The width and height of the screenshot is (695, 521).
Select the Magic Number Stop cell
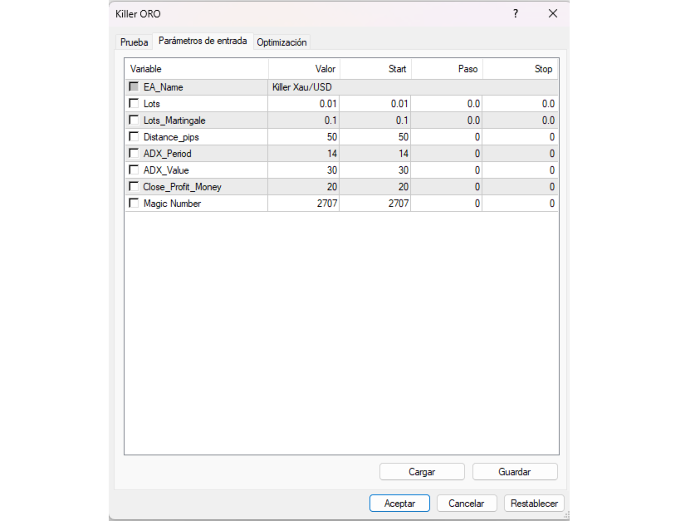[520, 204]
